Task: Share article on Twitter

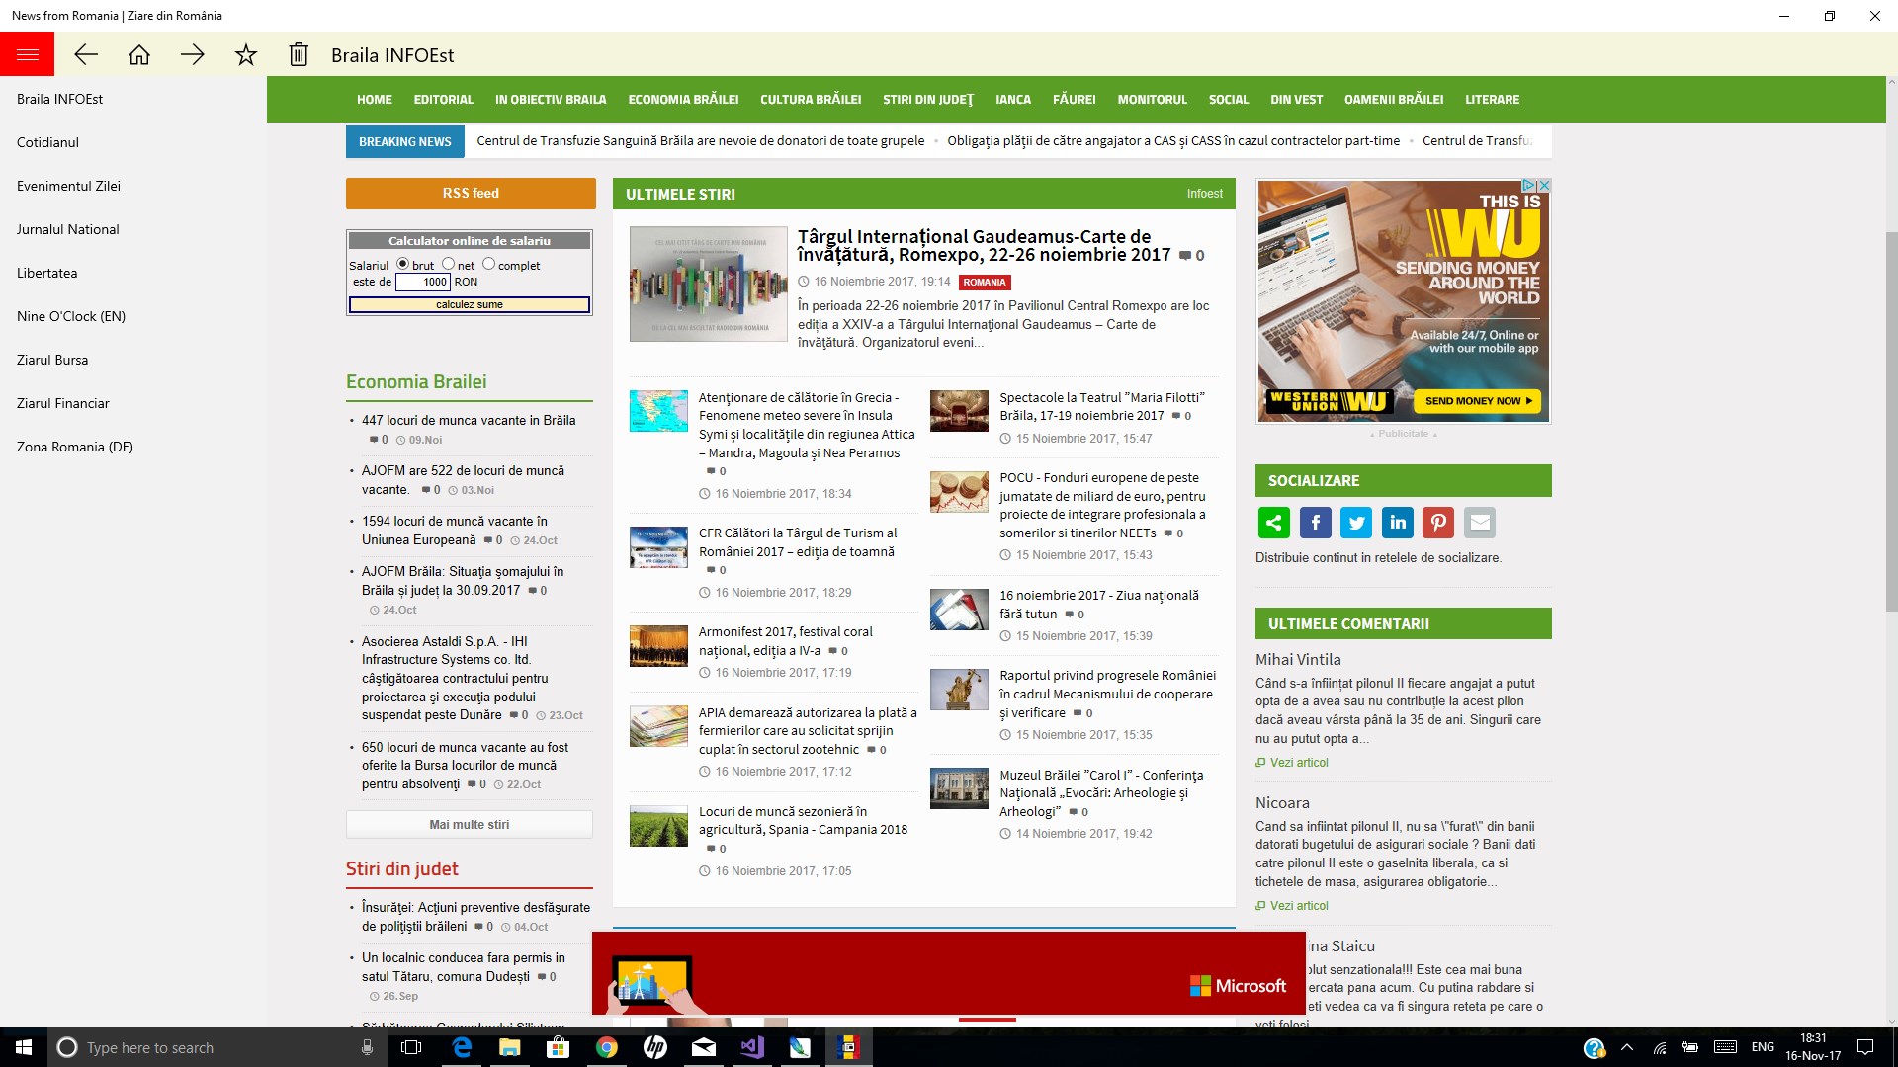Action: 1356,523
